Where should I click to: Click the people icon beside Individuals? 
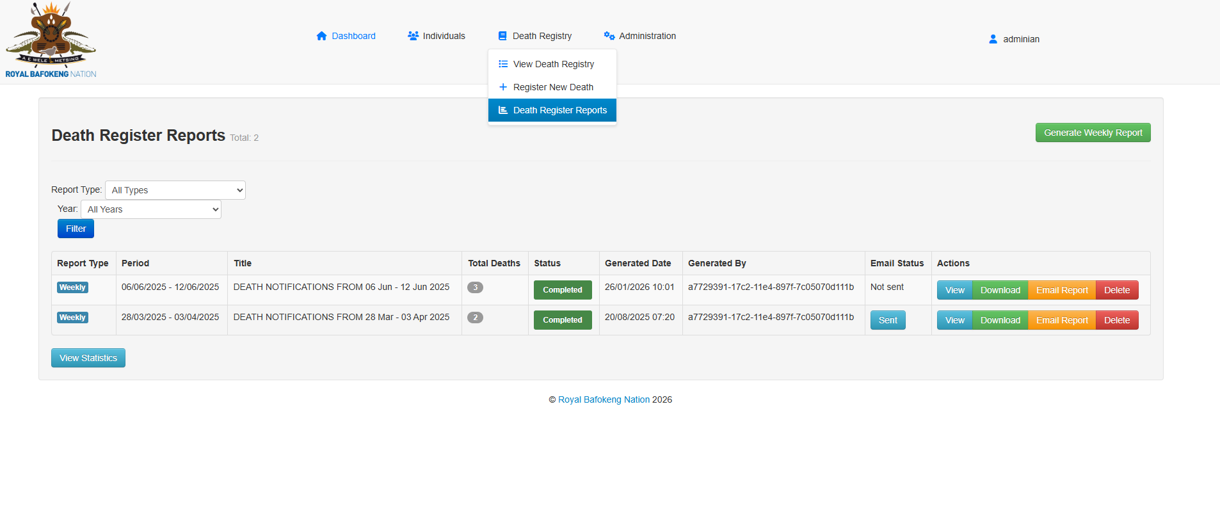[x=413, y=36]
